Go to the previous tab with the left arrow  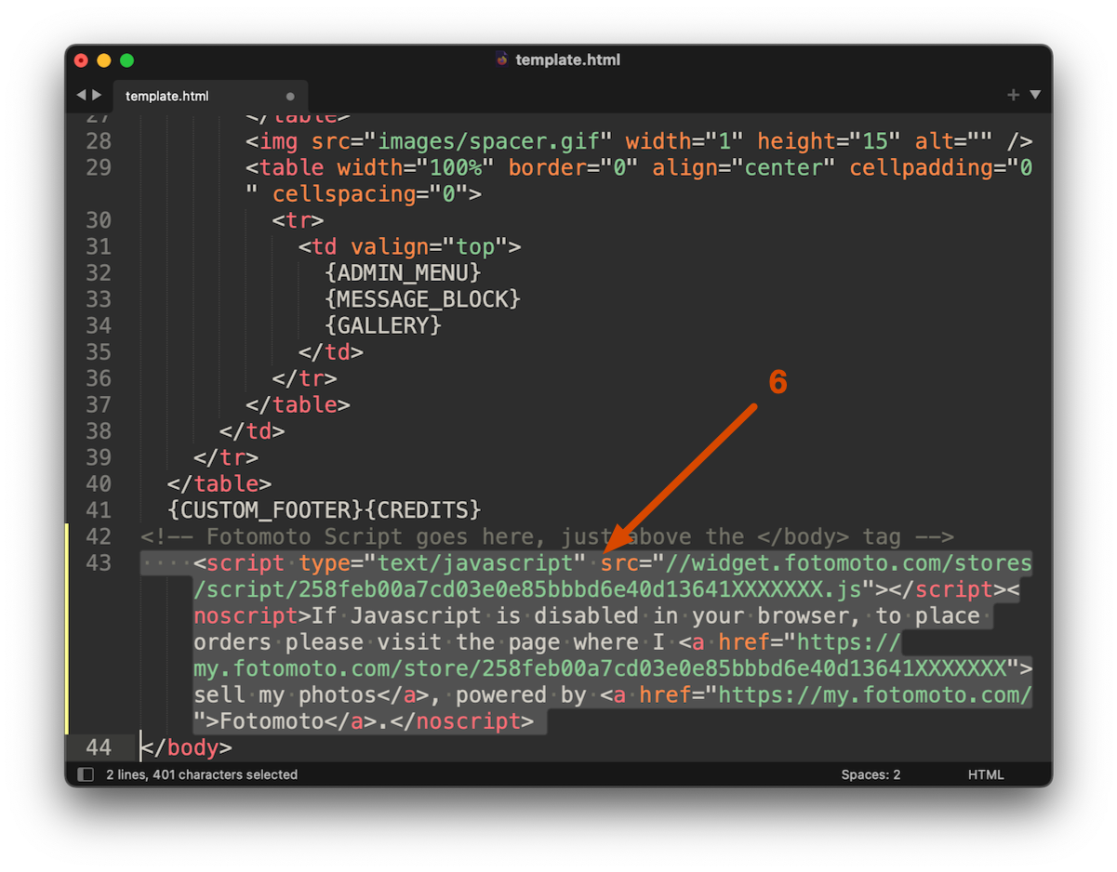[x=81, y=95]
